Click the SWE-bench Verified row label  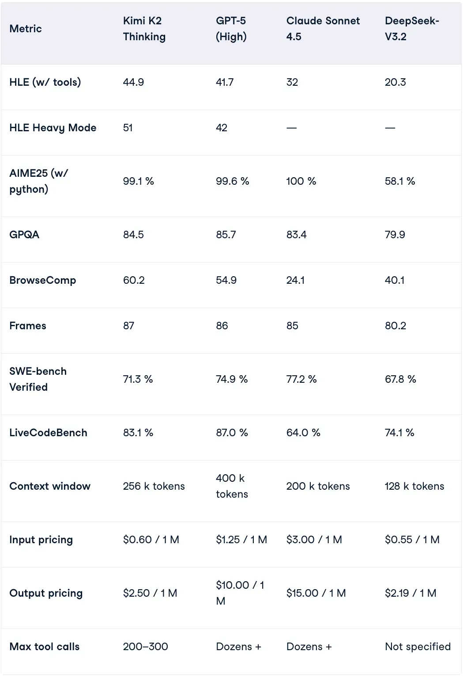[x=38, y=379]
